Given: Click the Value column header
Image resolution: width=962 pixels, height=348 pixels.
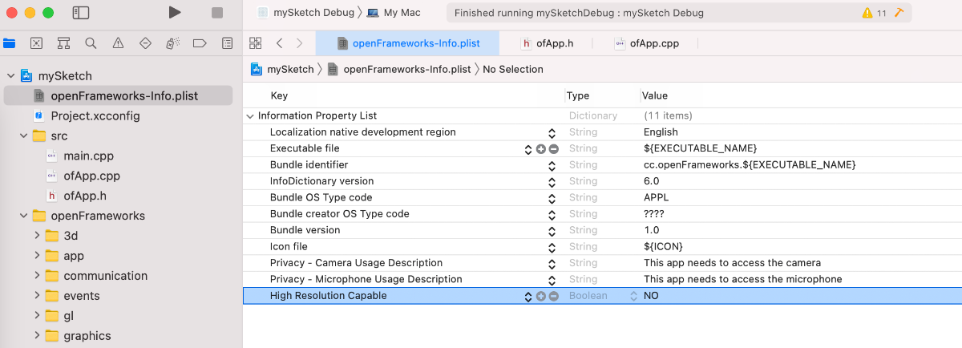Looking at the screenshot, I should coord(655,95).
